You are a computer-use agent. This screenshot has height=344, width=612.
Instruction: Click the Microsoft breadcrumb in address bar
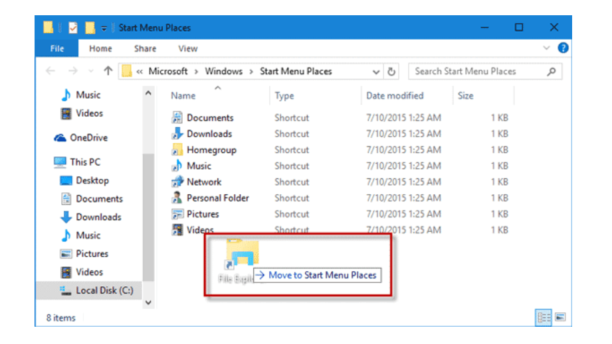coord(168,72)
